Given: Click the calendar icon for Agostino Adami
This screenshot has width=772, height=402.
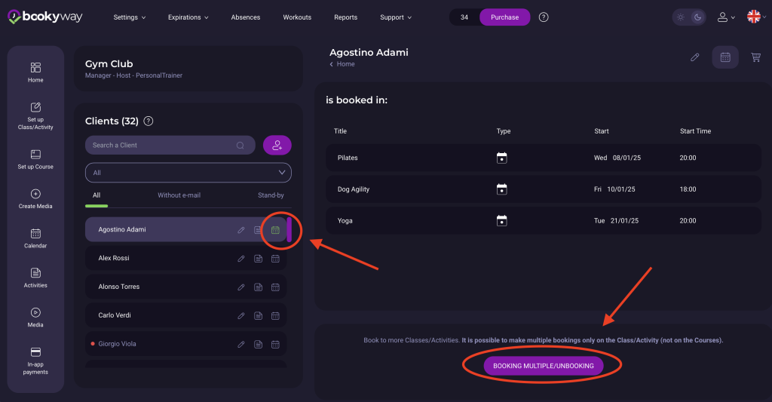Looking at the screenshot, I should (x=275, y=230).
